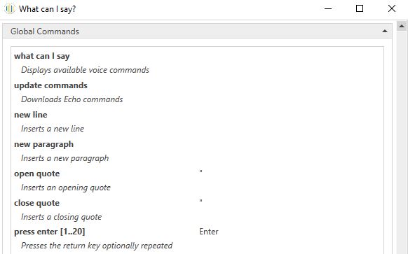Select the "update commands" entry
This screenshot has width=408, height=254.
click(x=50, y=85)
